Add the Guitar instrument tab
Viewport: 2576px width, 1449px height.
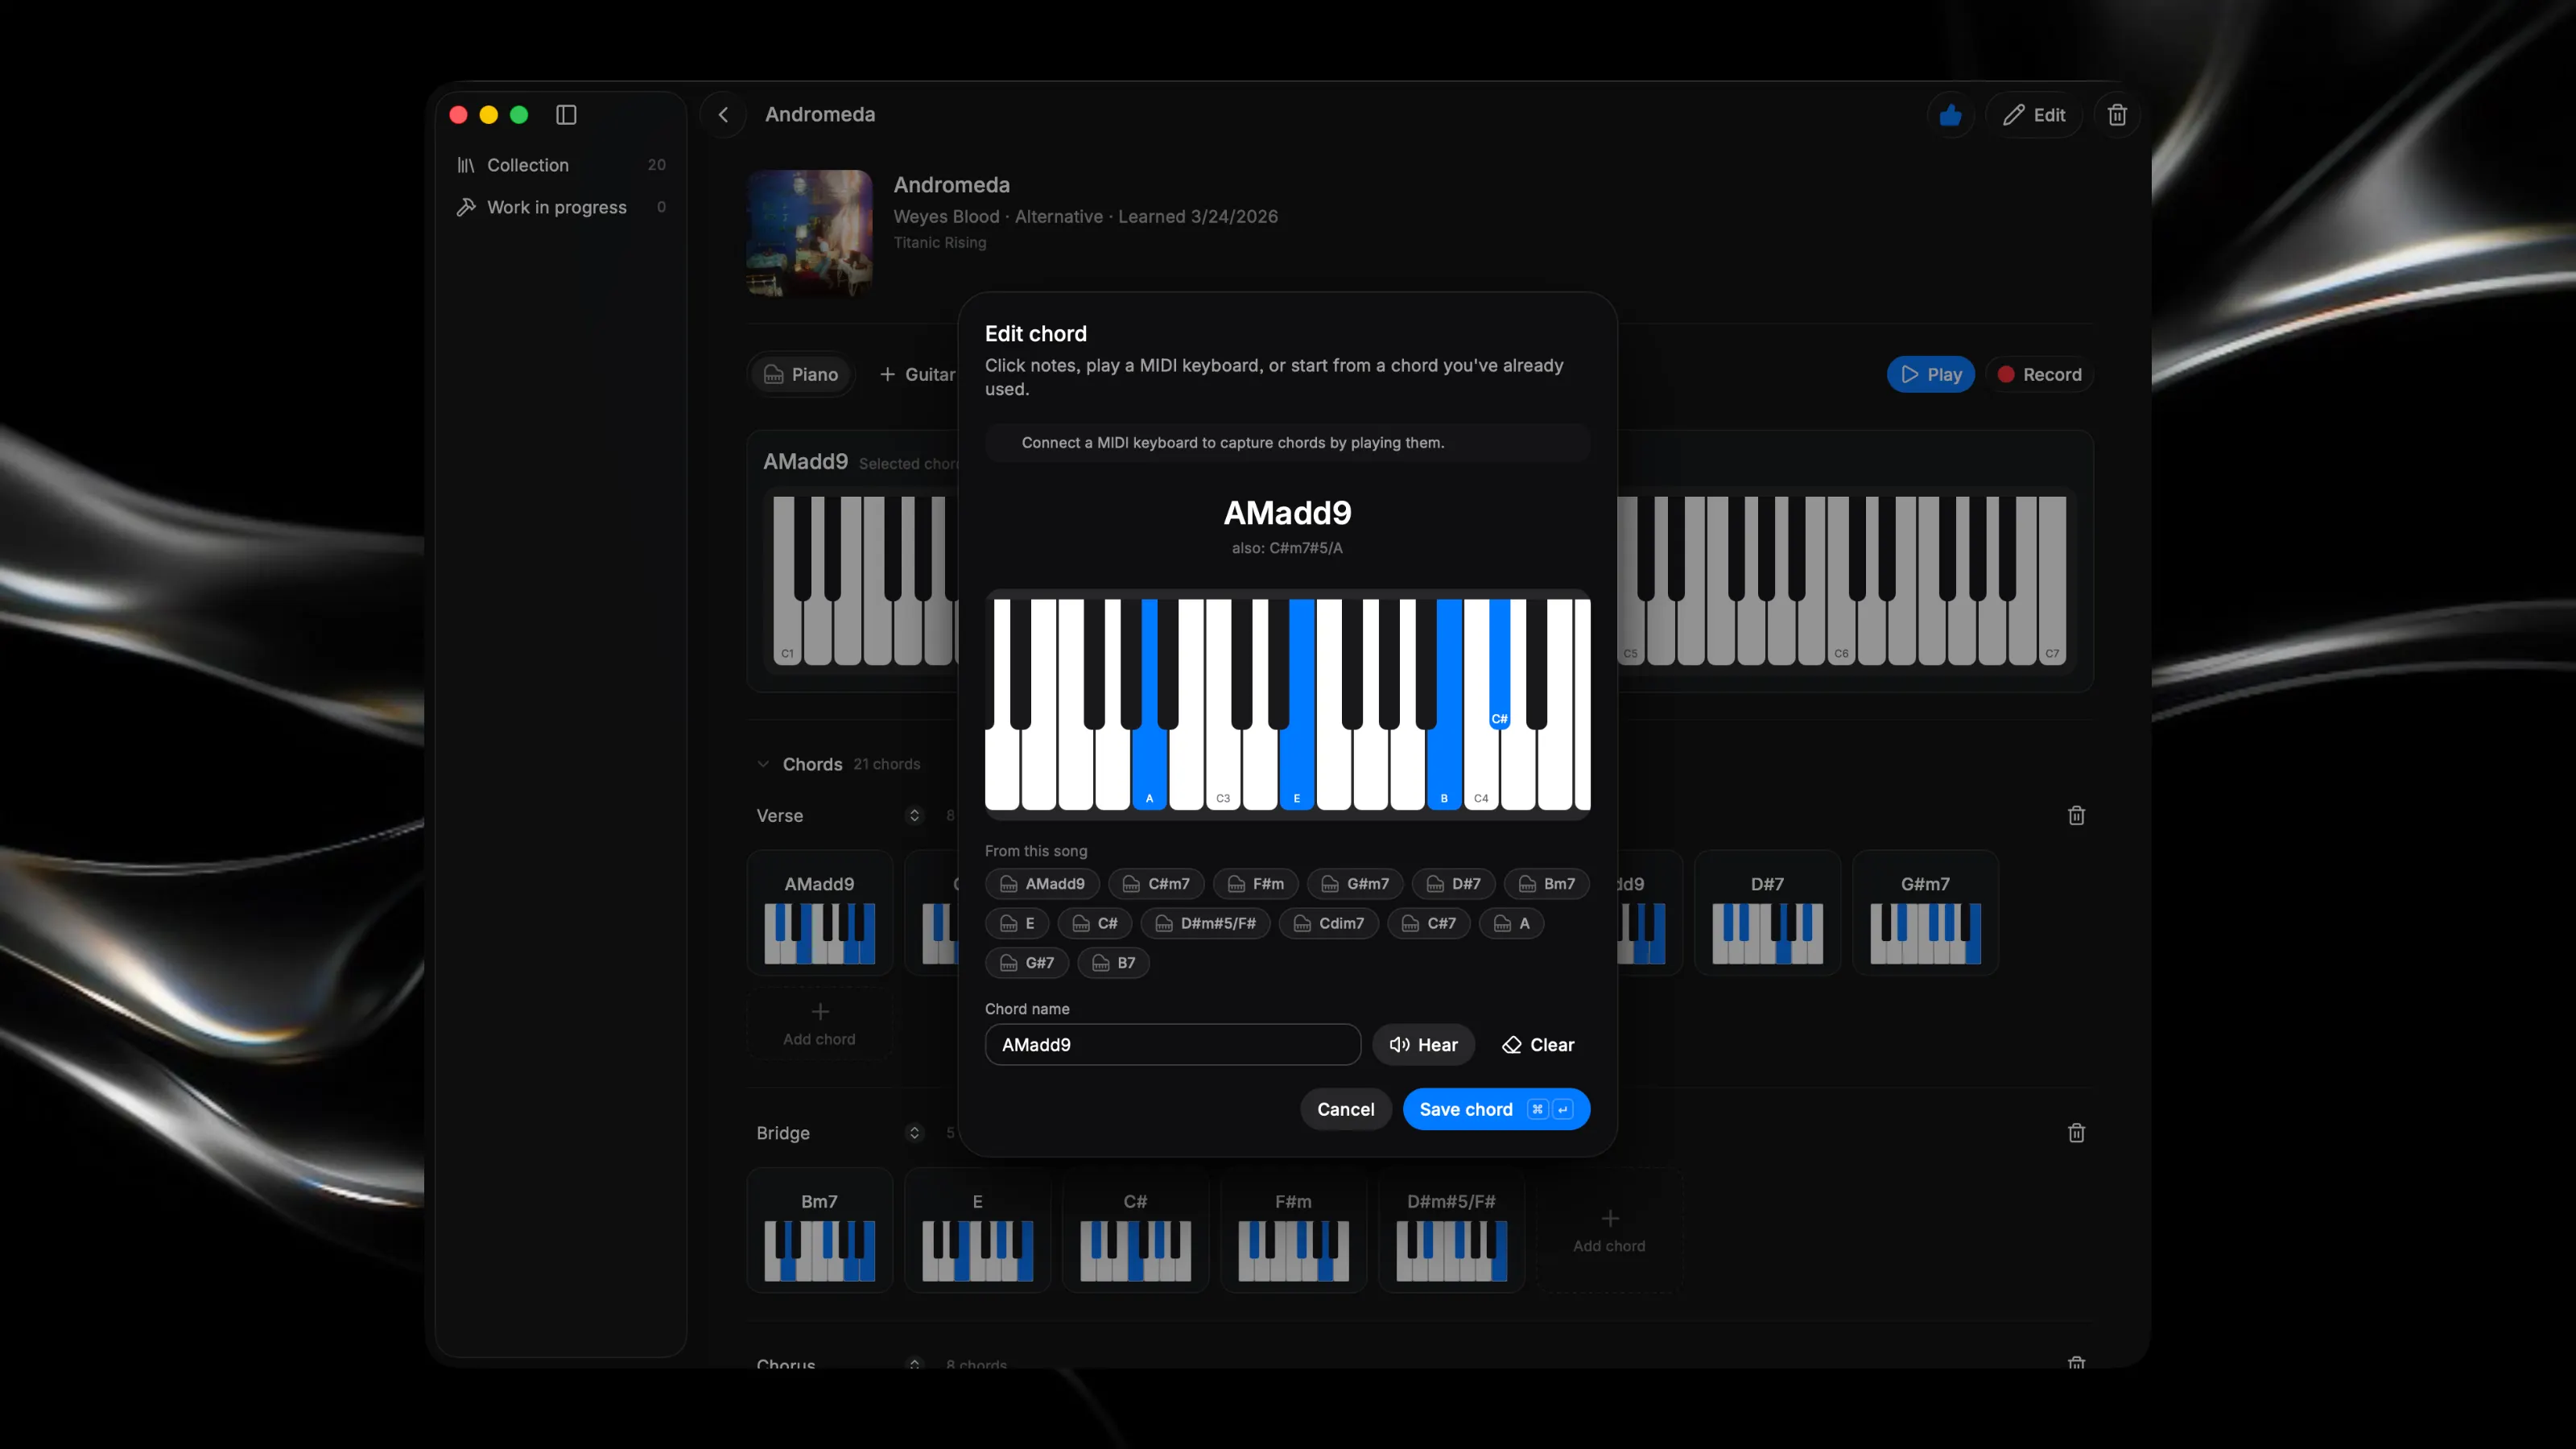click(x=917, y=374)
